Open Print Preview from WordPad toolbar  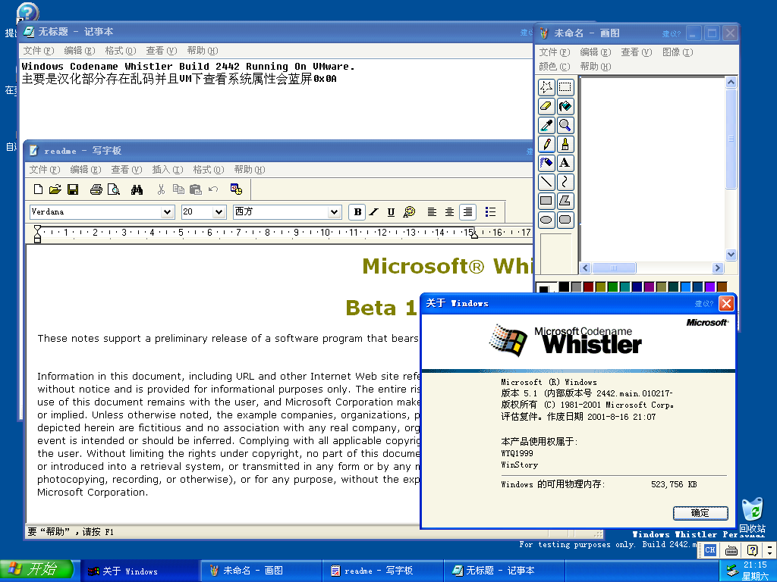(x=114, y=189)
